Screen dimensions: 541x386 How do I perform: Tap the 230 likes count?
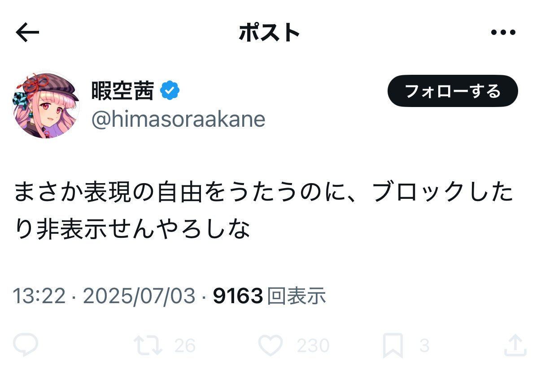pyautogui.click(x=313, y=346)
